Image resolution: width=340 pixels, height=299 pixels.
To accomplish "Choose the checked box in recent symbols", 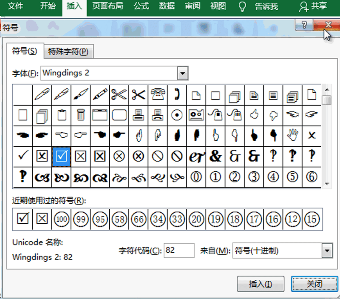I will [23, 219].
